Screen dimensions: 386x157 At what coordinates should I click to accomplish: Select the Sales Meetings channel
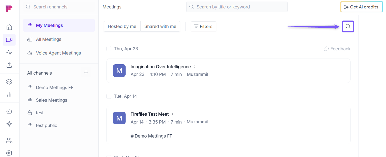tap(51, 100)
